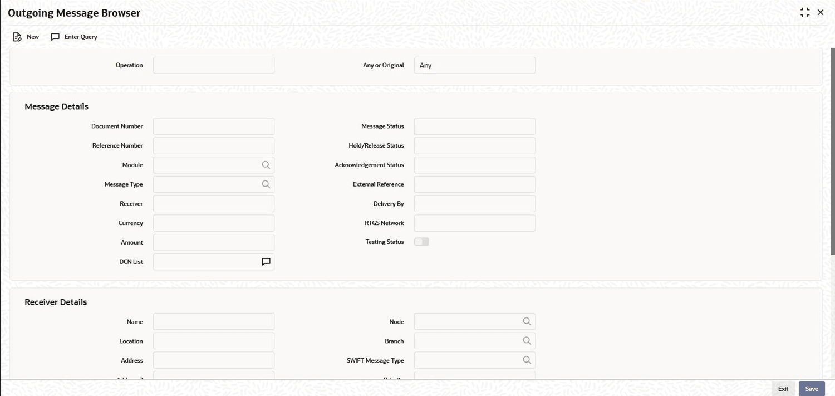Open Branch lookup search icon

pyautogui.click(x=527, y=341)
